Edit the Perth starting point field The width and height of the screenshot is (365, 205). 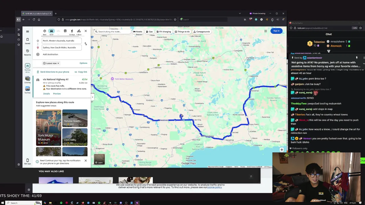coord(62,41)
